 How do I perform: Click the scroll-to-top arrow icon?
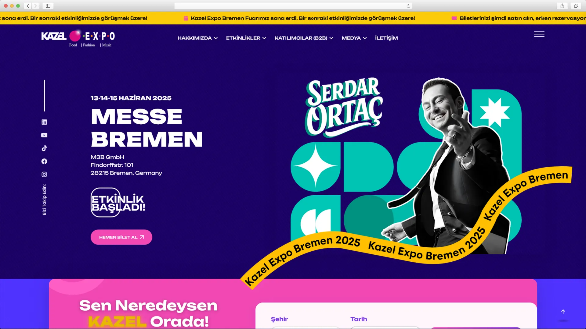[x=563, y=312]
